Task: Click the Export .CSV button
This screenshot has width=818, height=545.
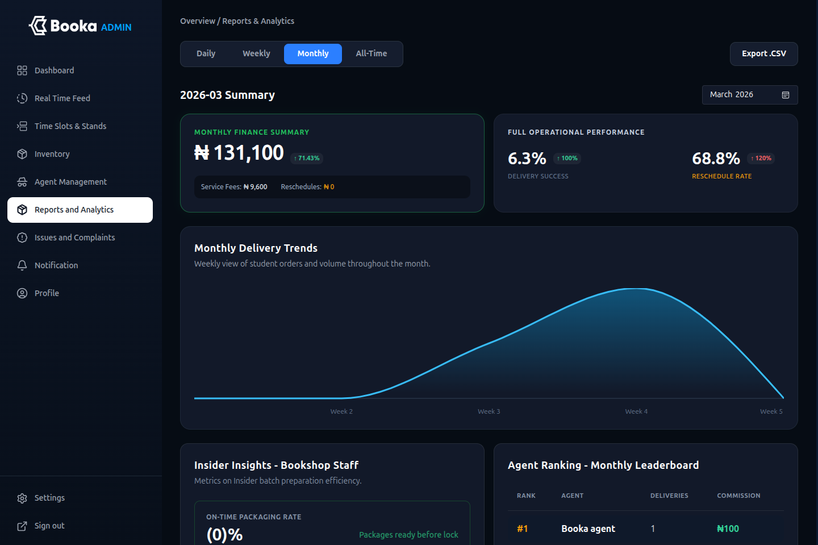Action: pos(764,54)
